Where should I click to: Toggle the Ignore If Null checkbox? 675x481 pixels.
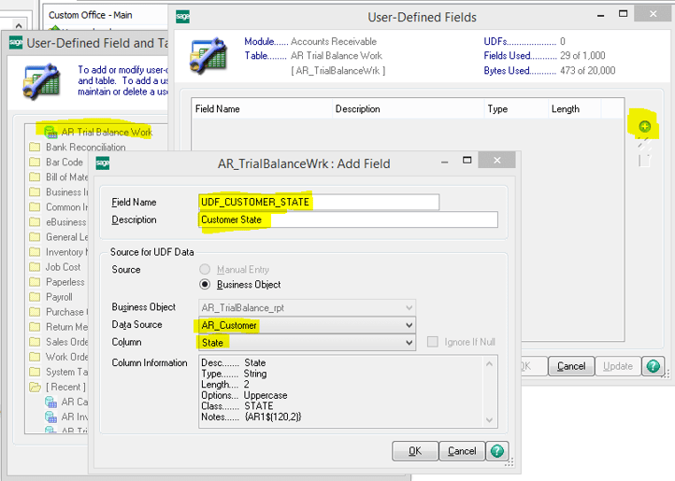tap(432, 343)
